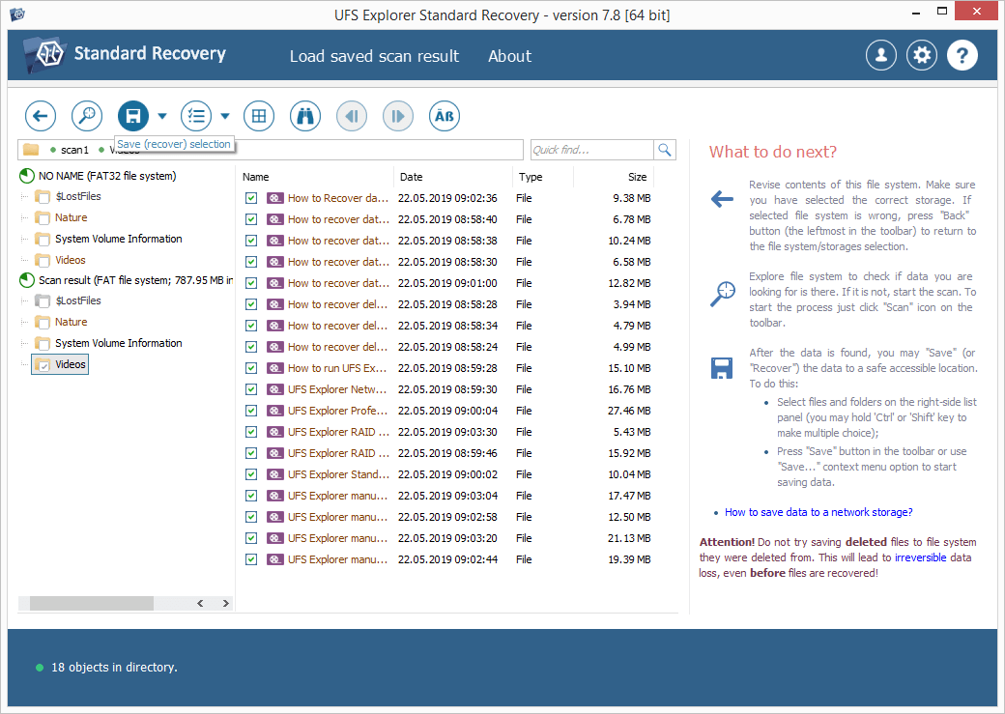Click the grid view toolbar icon

tap(259, 116)
